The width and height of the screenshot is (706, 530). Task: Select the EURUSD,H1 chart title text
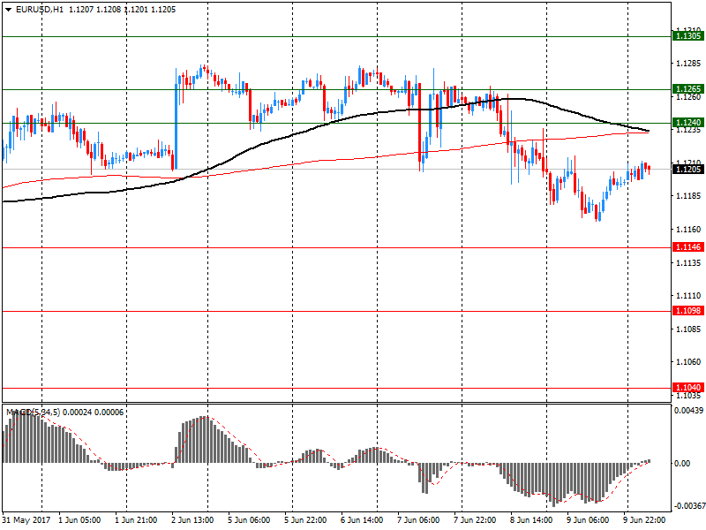[40, 10]
